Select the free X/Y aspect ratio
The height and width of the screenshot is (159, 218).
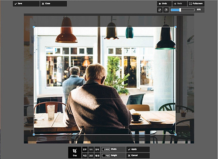85,149
